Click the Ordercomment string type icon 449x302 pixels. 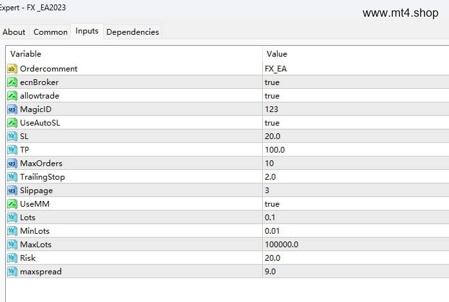(x=12, y=69)
